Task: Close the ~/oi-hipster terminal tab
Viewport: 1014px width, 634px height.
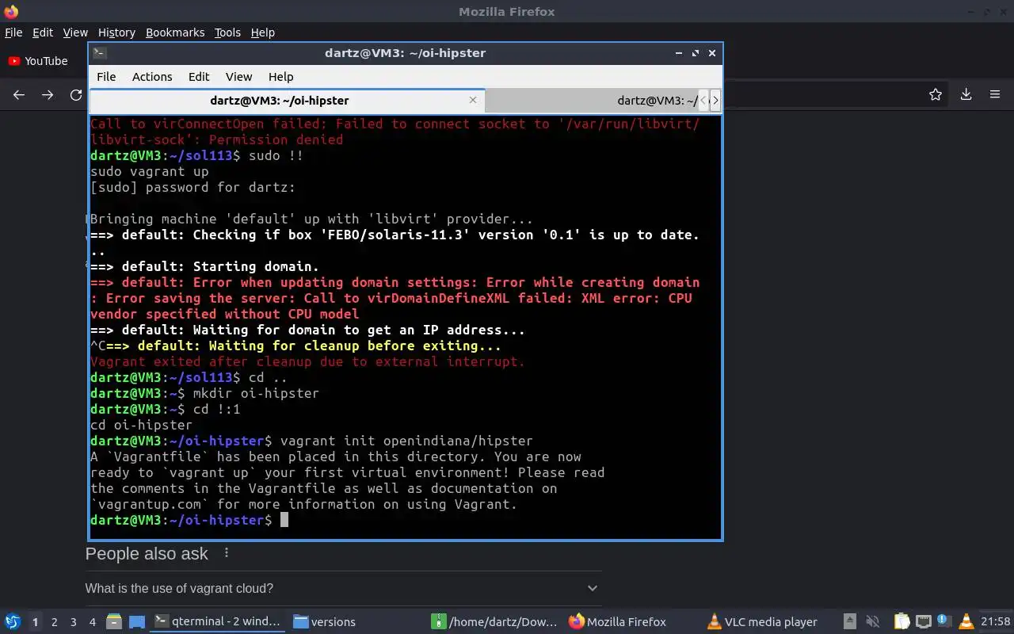Action: pyautogui.click(x=473, y=100)
